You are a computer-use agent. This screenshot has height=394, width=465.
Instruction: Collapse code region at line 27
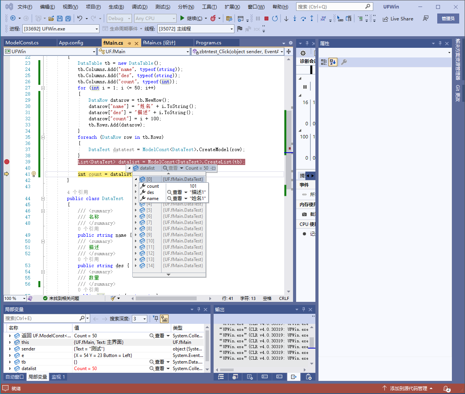point(43,88)
